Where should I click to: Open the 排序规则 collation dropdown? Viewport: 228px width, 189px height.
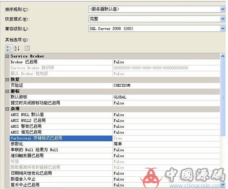(x=223, y=10)
